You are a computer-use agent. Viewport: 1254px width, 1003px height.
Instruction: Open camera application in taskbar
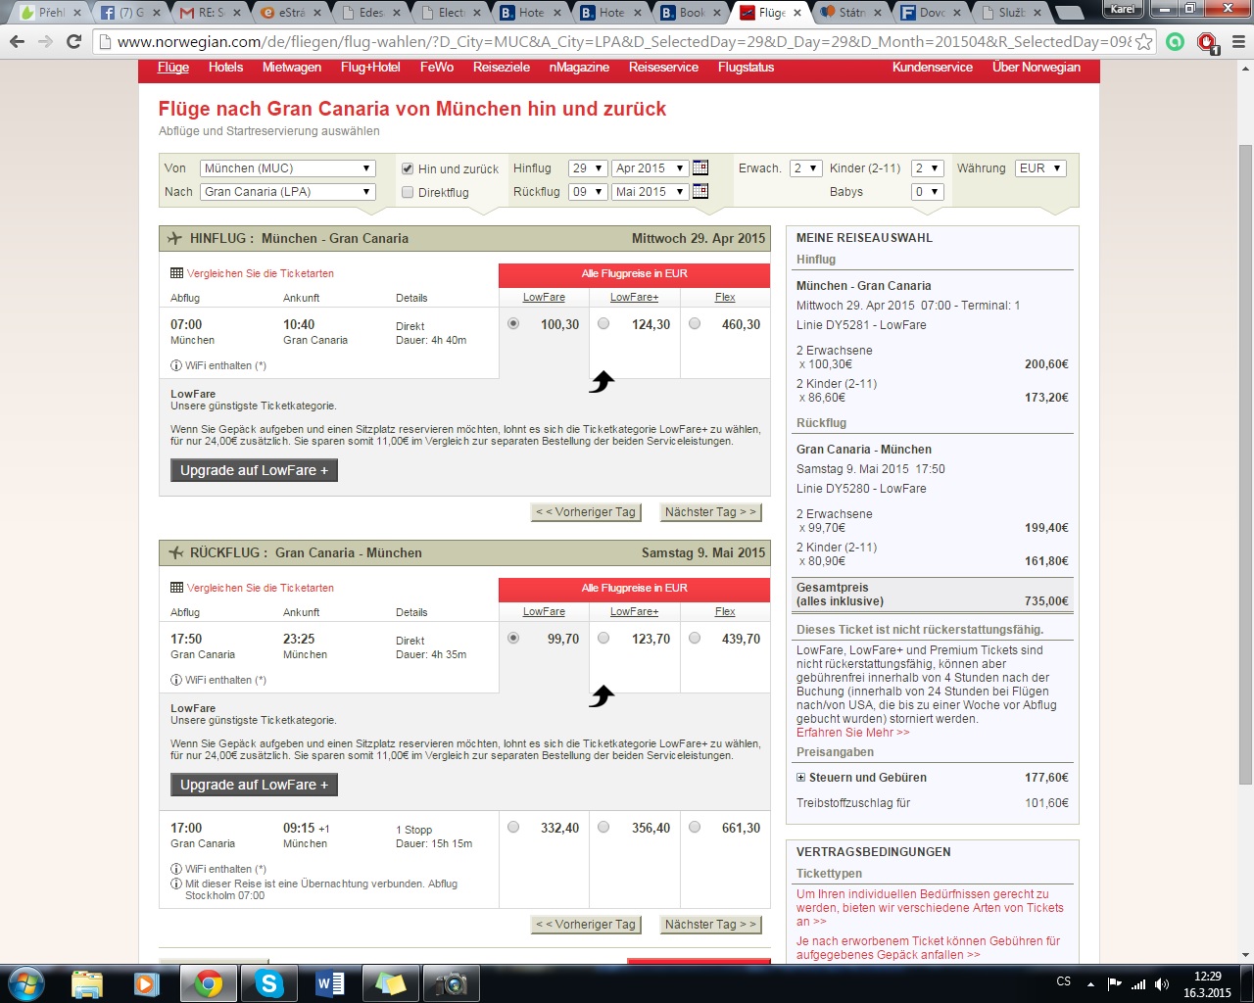click(451, 983)
